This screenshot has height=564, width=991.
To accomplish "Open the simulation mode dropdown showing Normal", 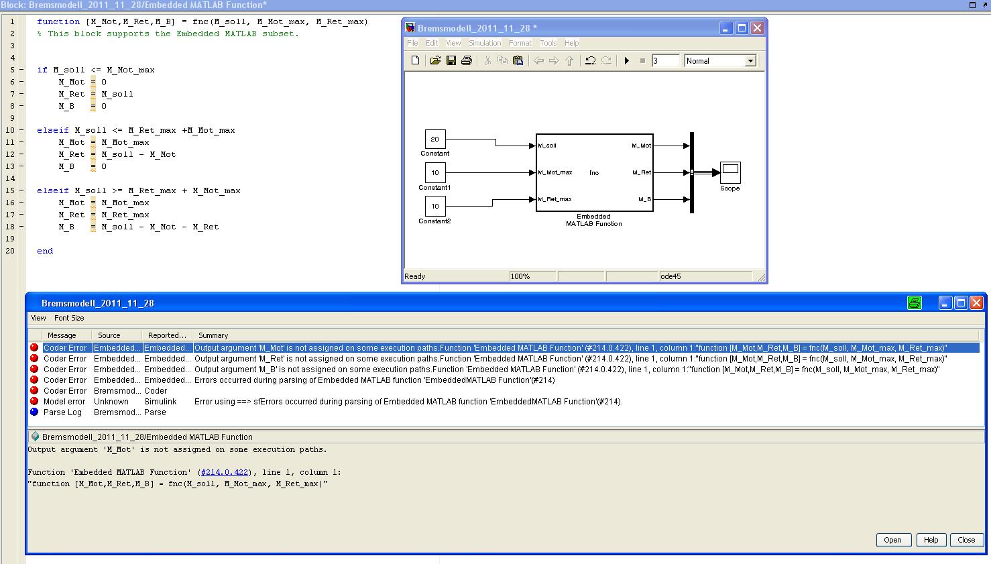I will point(750,61).
